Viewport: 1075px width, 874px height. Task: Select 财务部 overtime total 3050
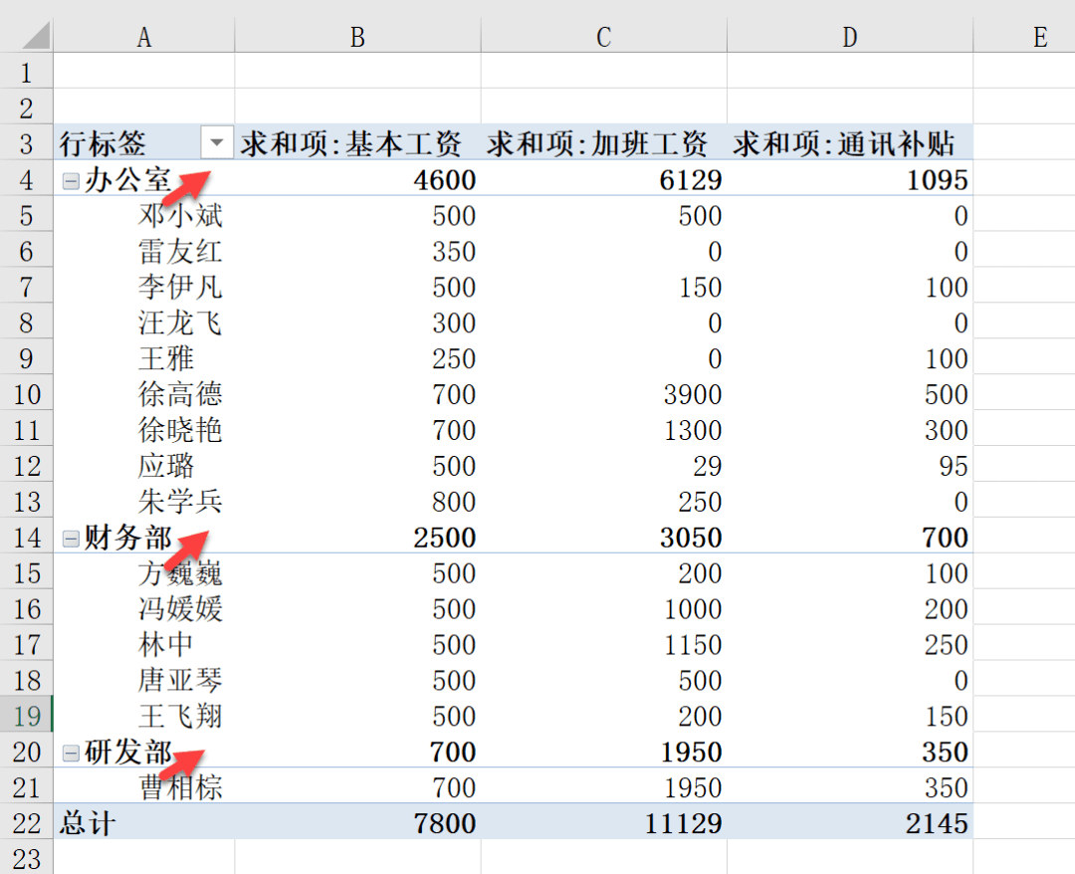604,537
